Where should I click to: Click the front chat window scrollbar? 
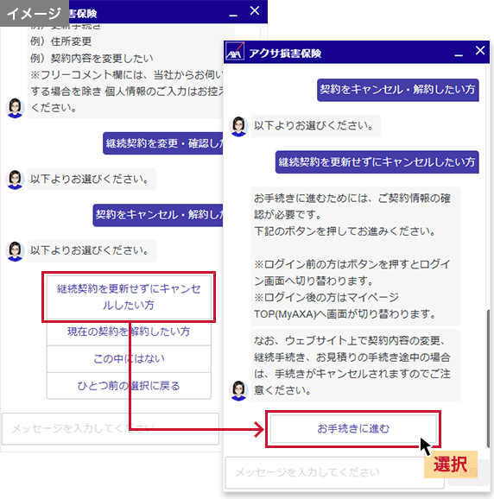488,379
